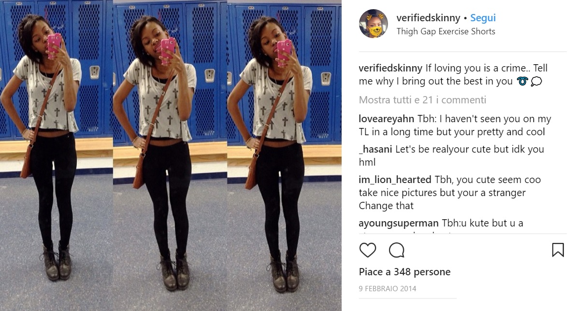Open the im_lion_hearted commenter profile
The width and height of the screenshot is (576, 311).
(395, 180)
